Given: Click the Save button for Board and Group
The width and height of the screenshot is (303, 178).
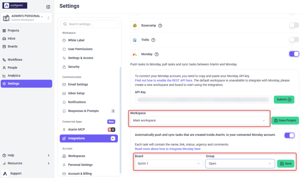Looking at the screenshot, I should (x=286, y=164).
